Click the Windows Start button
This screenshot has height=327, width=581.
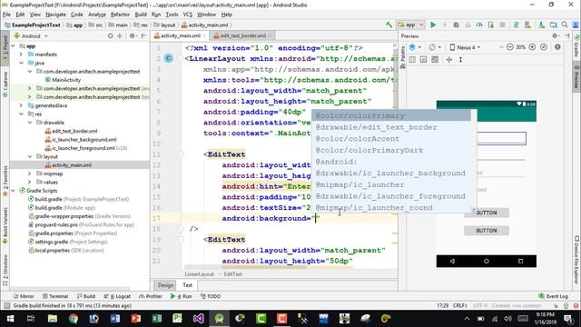[10, 319]
